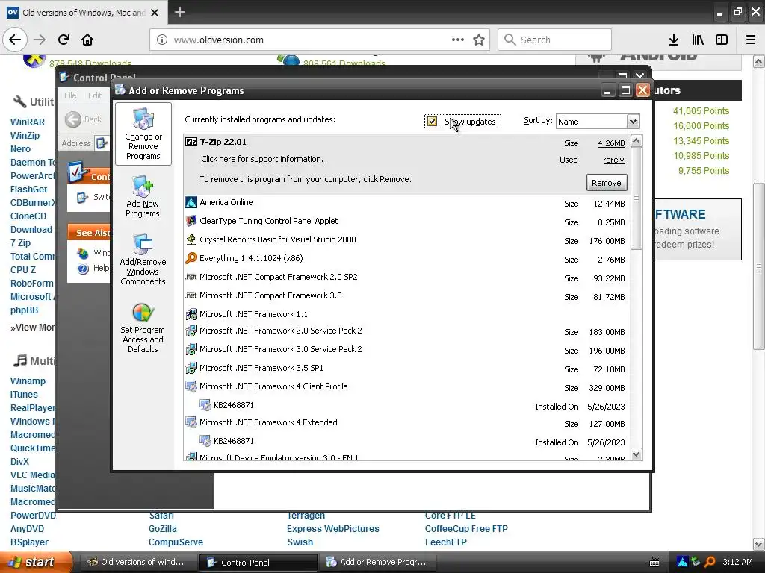Open WinRAR link on webpage
Viewport: 765px width, 573px height.
pos(28,122)
